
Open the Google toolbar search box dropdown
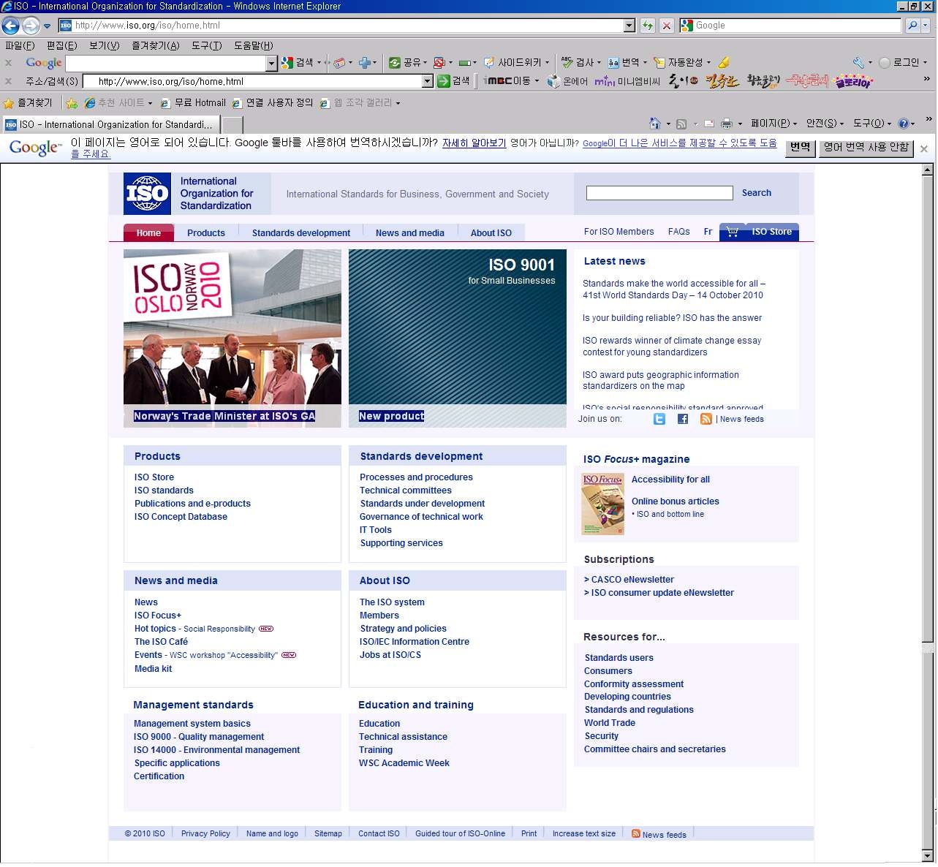[272, 64]
